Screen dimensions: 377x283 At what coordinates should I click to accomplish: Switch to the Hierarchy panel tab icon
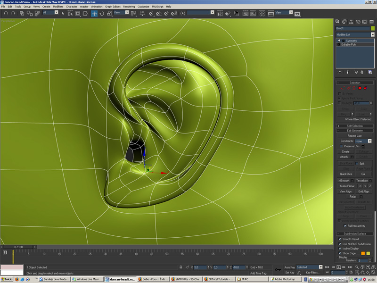coord(351,22)
